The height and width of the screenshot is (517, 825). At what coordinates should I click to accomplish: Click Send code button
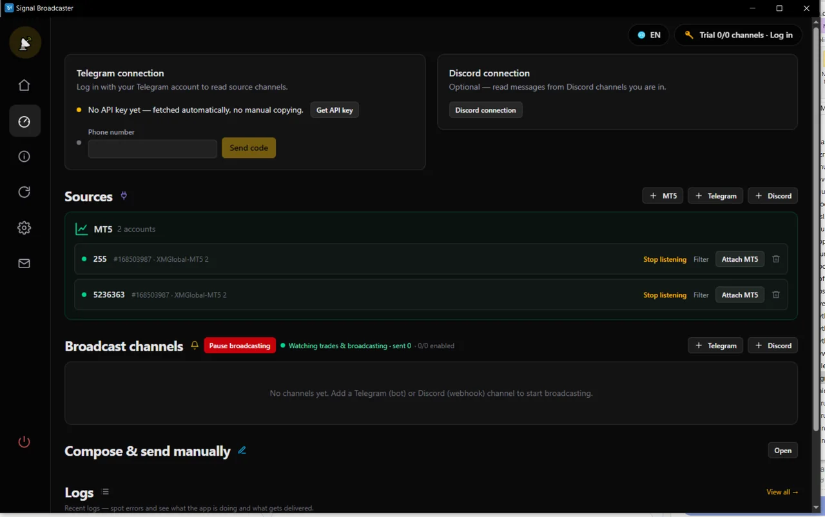(x=249, y=148)
